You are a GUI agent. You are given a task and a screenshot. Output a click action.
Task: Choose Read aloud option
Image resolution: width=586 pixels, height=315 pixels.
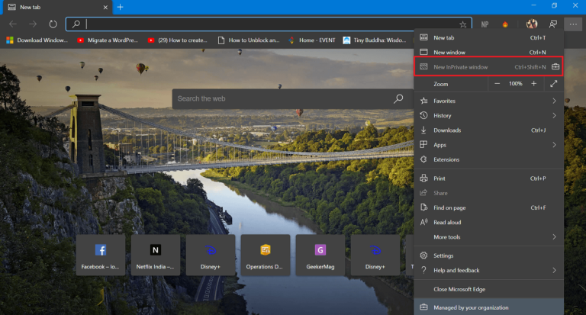488,222
